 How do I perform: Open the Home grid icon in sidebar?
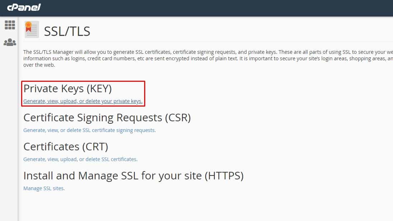coord(10,25)
